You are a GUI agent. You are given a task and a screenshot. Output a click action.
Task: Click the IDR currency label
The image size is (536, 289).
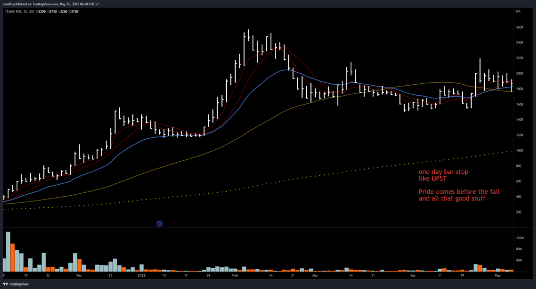[x=518, y=10]
